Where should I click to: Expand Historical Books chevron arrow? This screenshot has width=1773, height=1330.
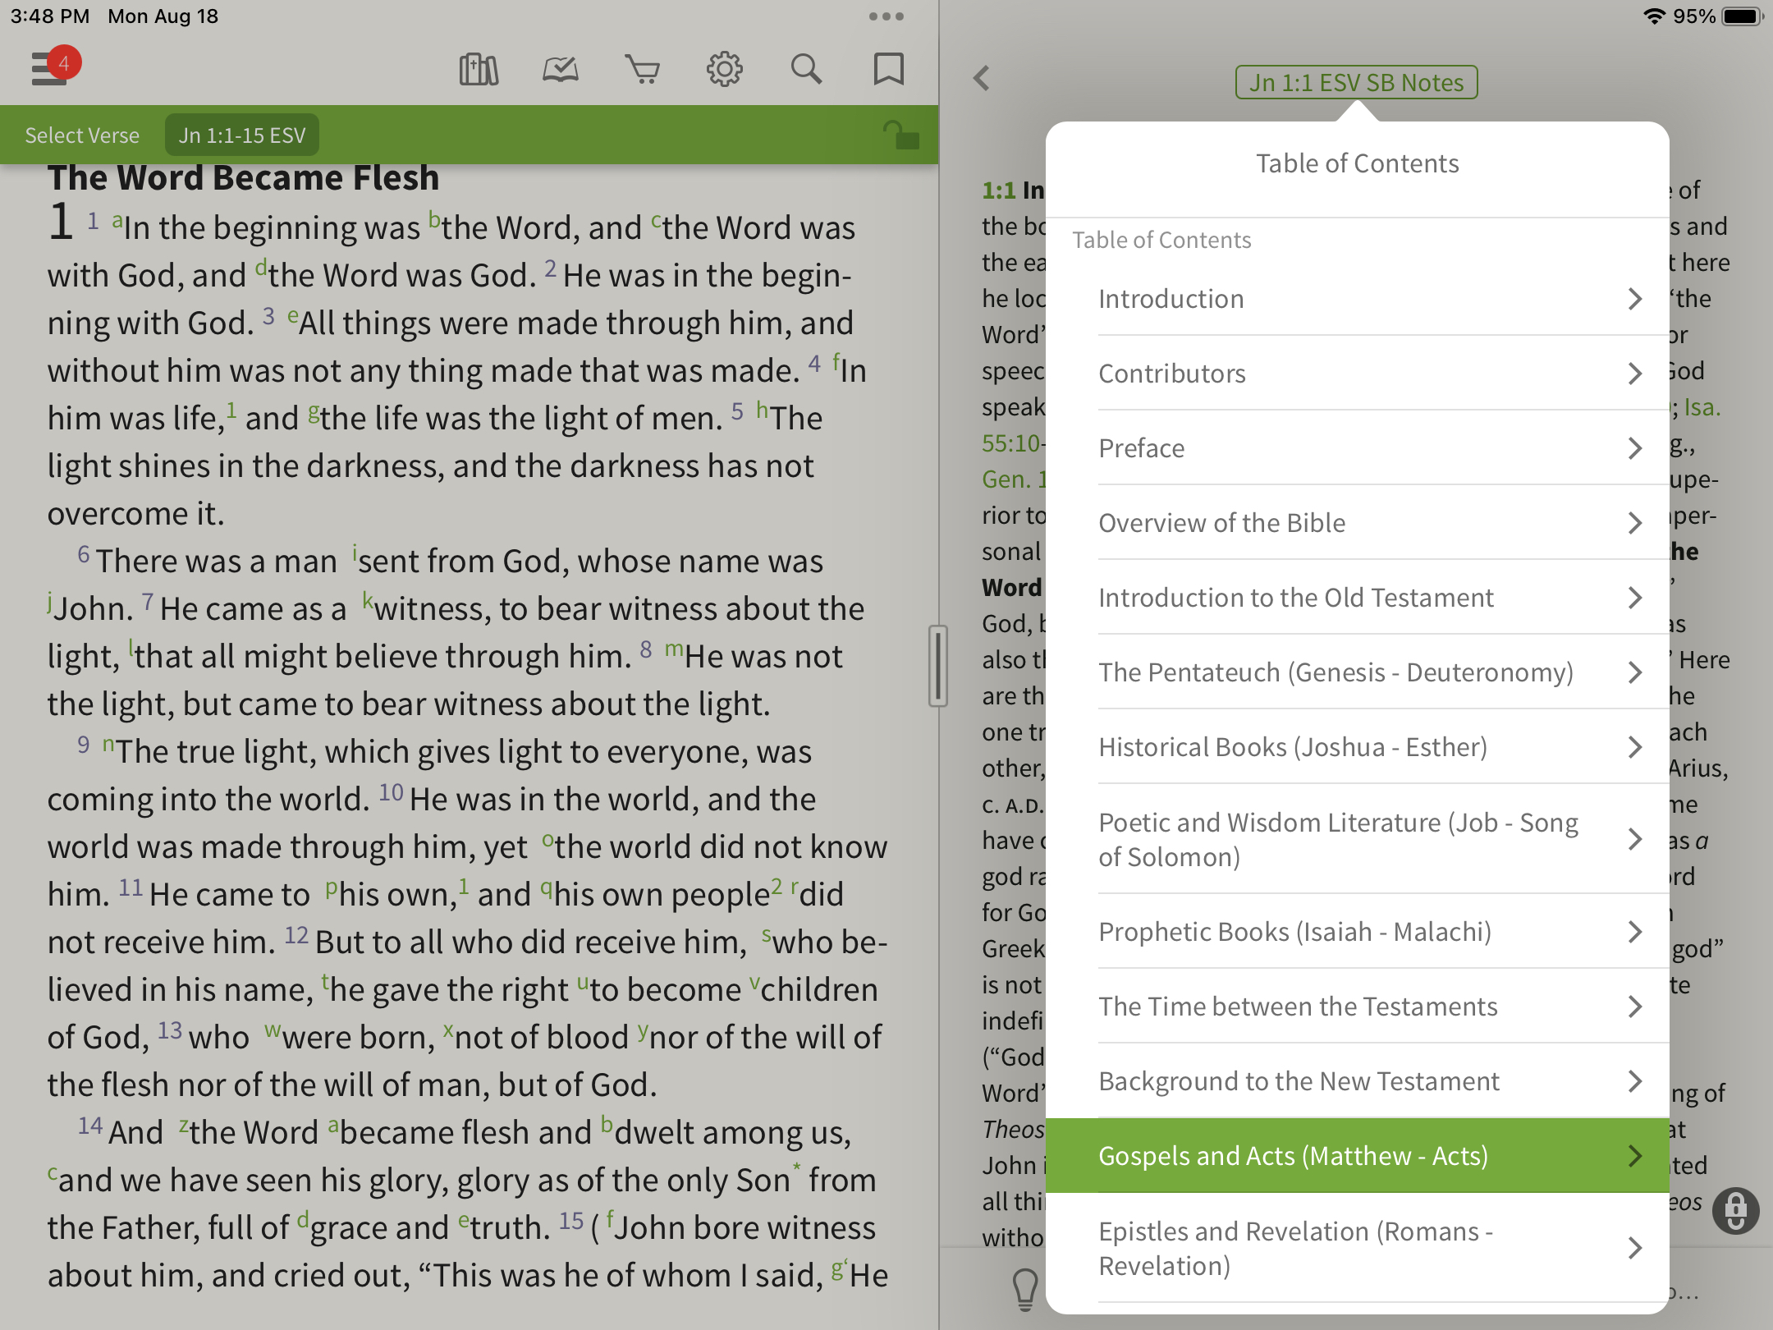[1634, 747]
